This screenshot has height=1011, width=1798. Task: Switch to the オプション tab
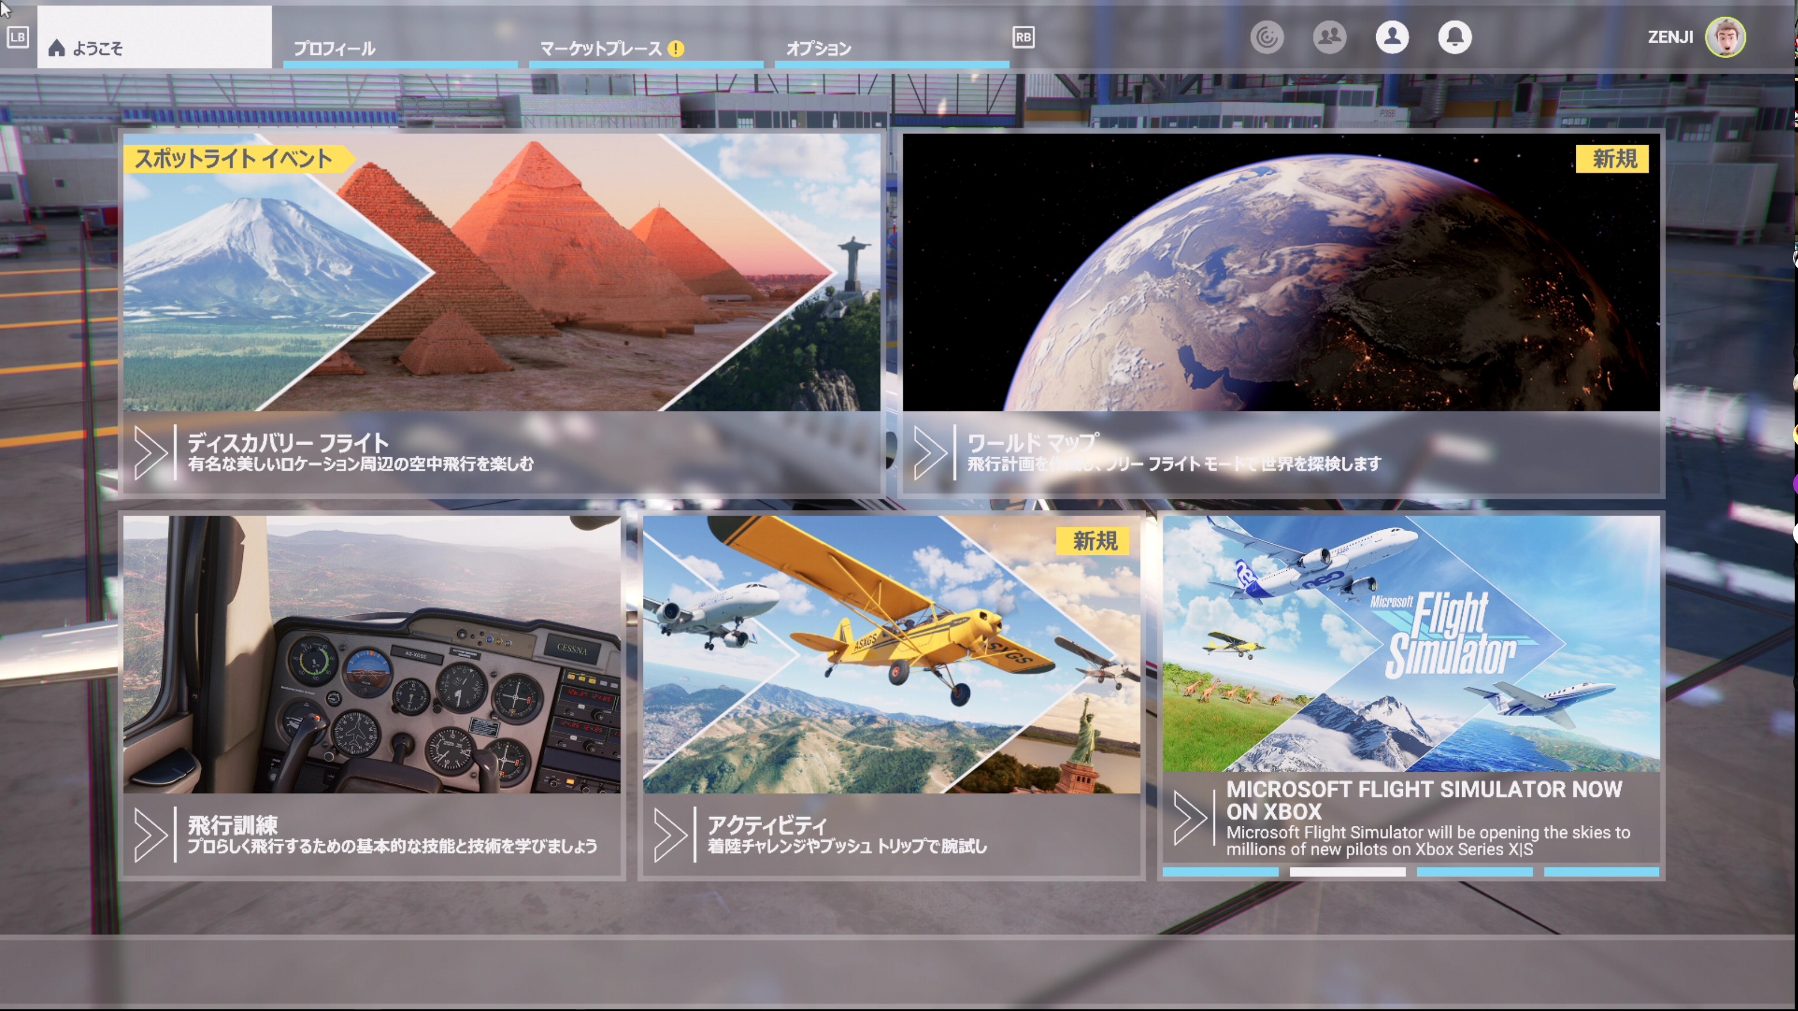819,48
